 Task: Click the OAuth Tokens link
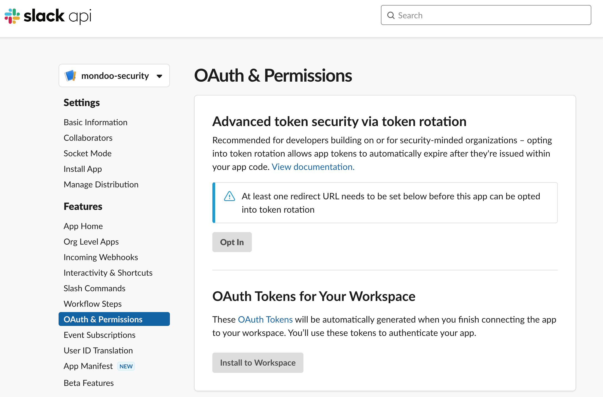click(265, 319)
